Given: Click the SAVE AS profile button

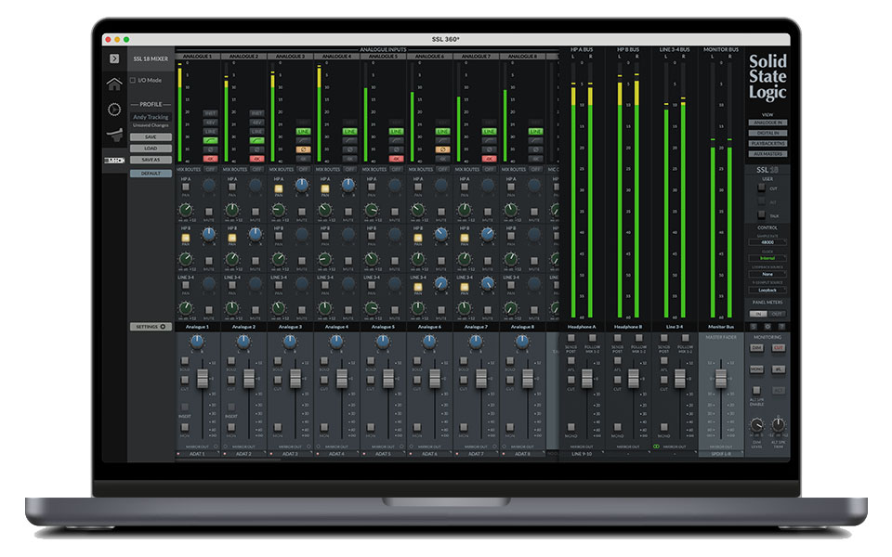Looking at the screenshot, I should click(151, 160).
